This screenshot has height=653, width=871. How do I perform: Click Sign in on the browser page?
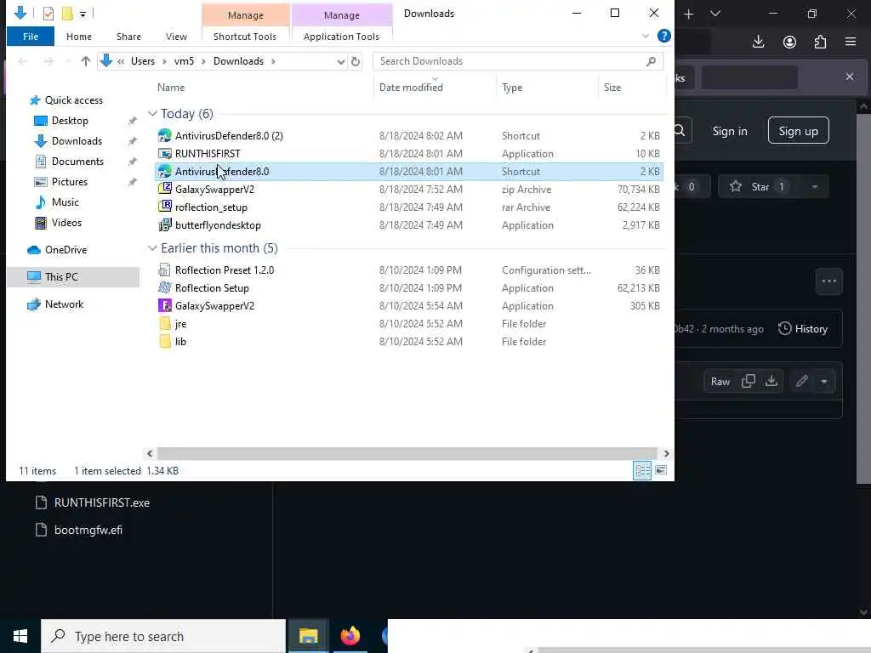pyautogui.click(x=729, y=131)
